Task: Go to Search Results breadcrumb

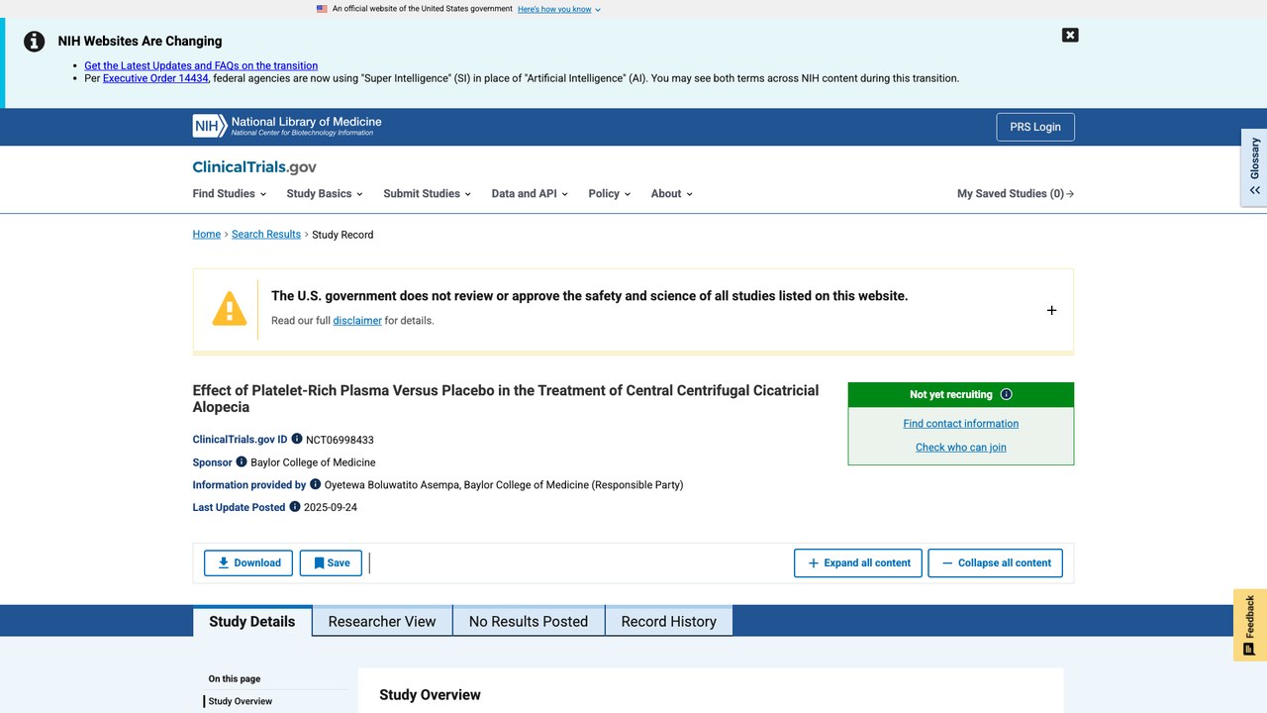Action: pyautogui.click(x=266, y=235)
